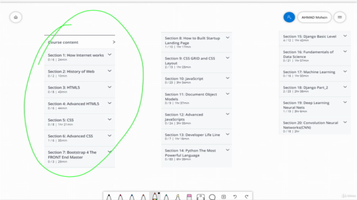Expand Section 17 Machine Learning chevron

(345, 72)
